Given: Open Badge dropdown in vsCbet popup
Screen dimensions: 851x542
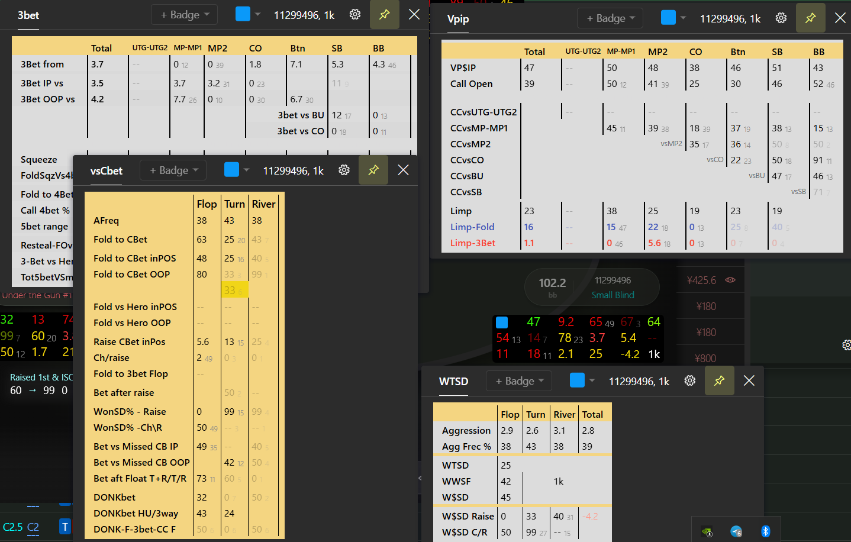Looking at the screenshot, I should click(x=173, y=170).
